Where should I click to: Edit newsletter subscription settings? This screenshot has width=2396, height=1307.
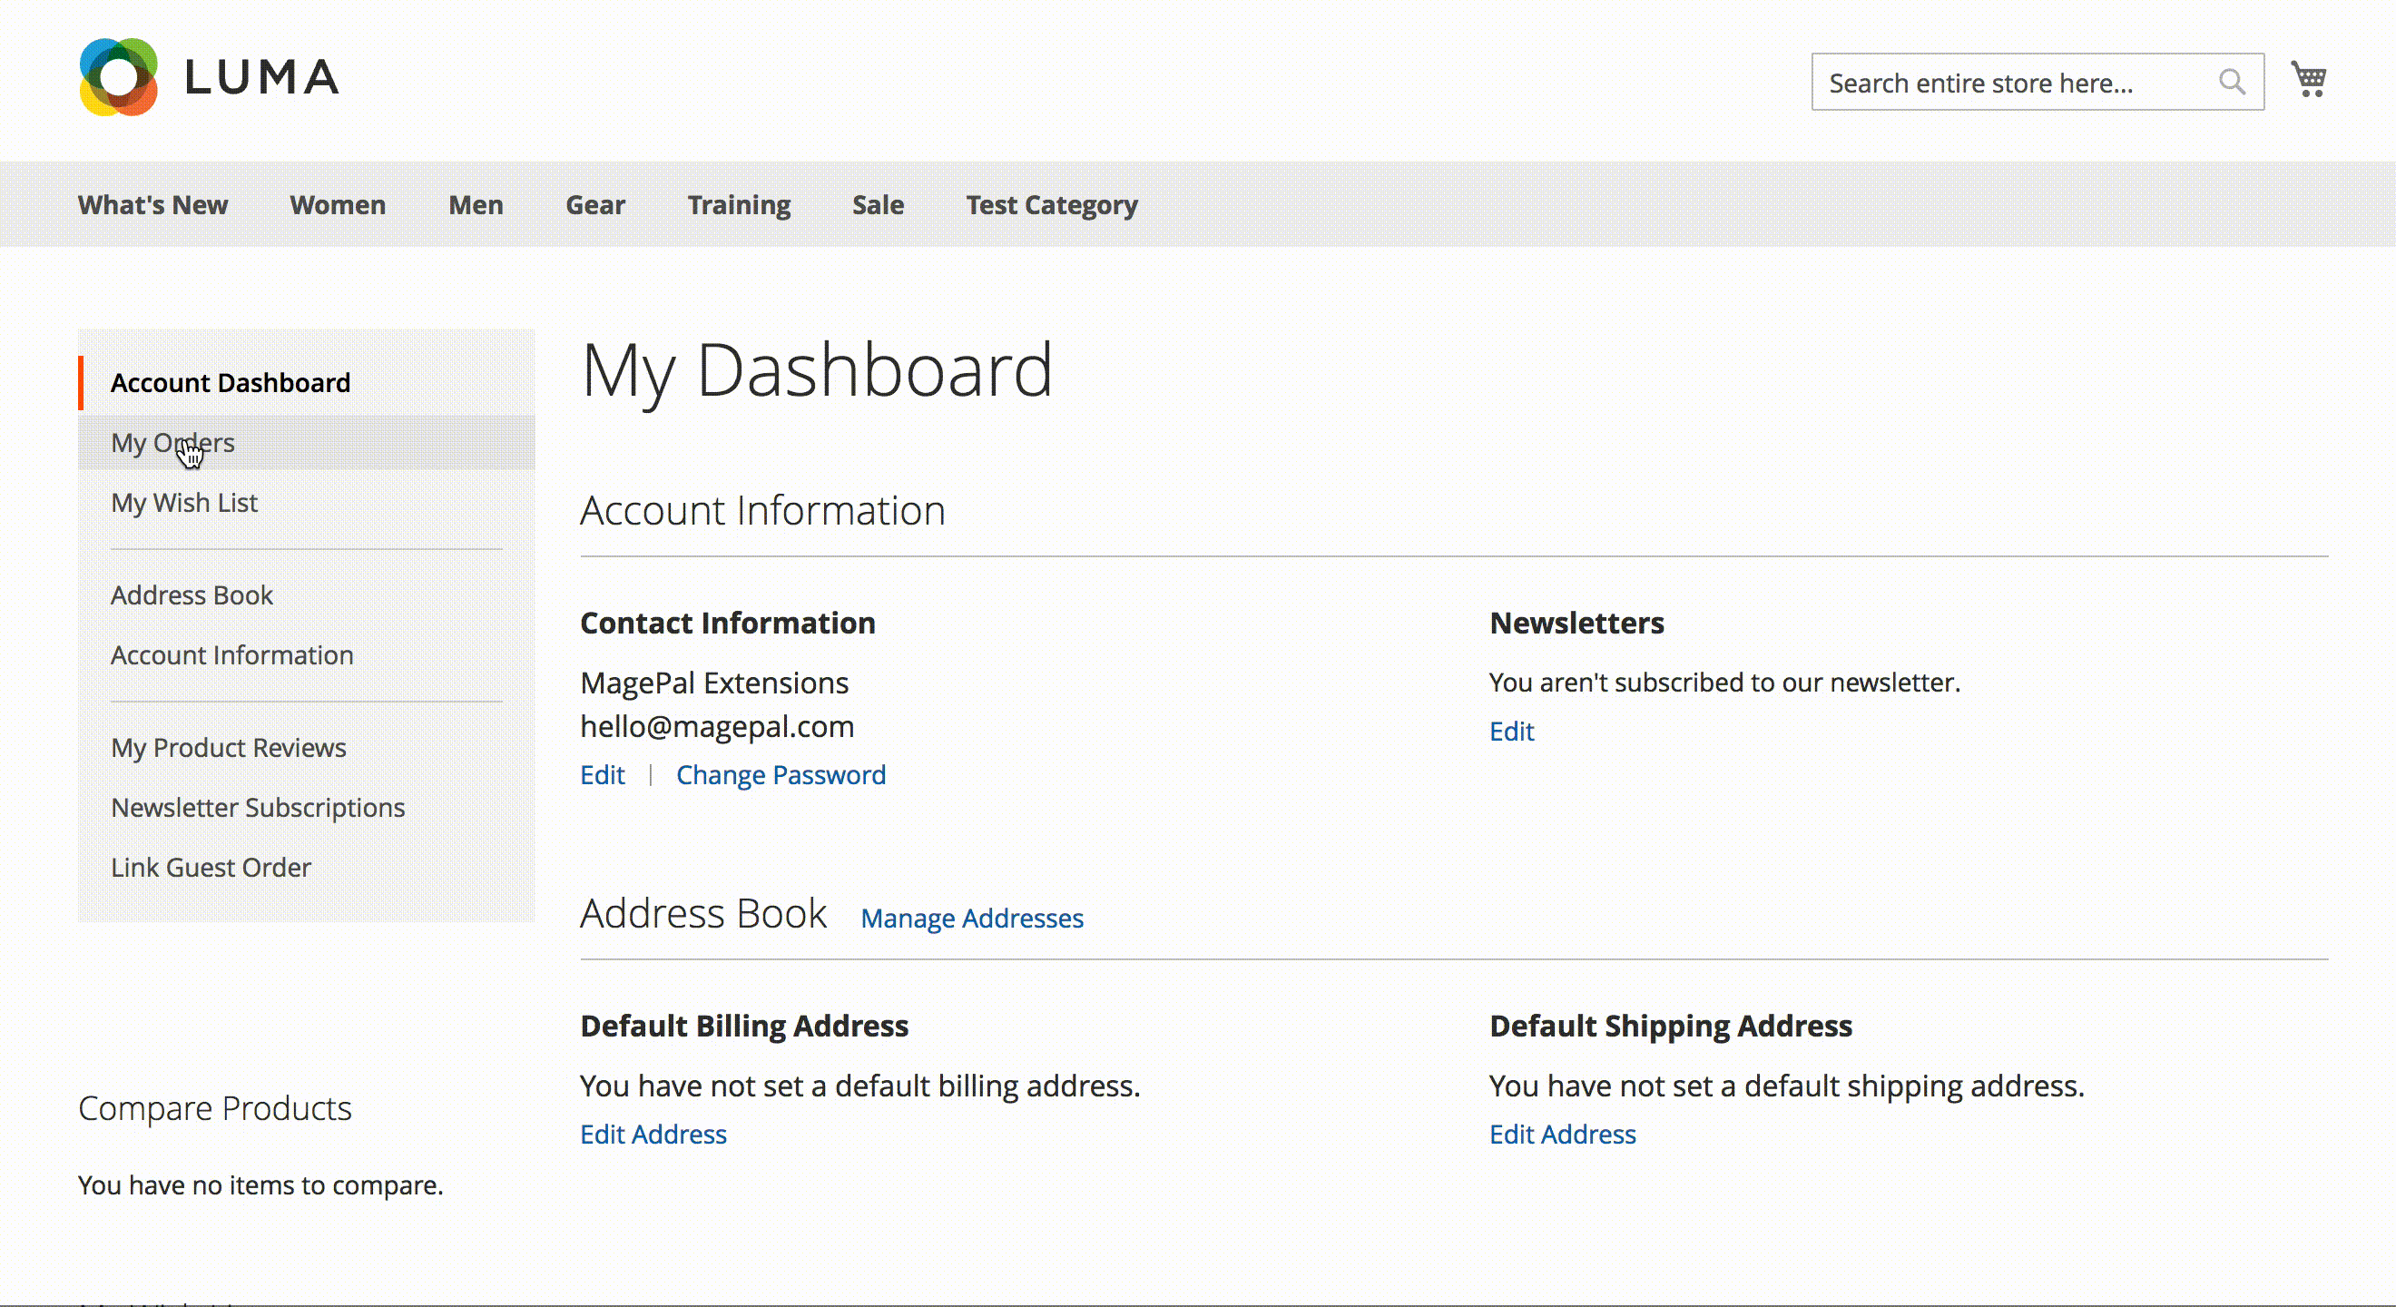pos(1510,732)
